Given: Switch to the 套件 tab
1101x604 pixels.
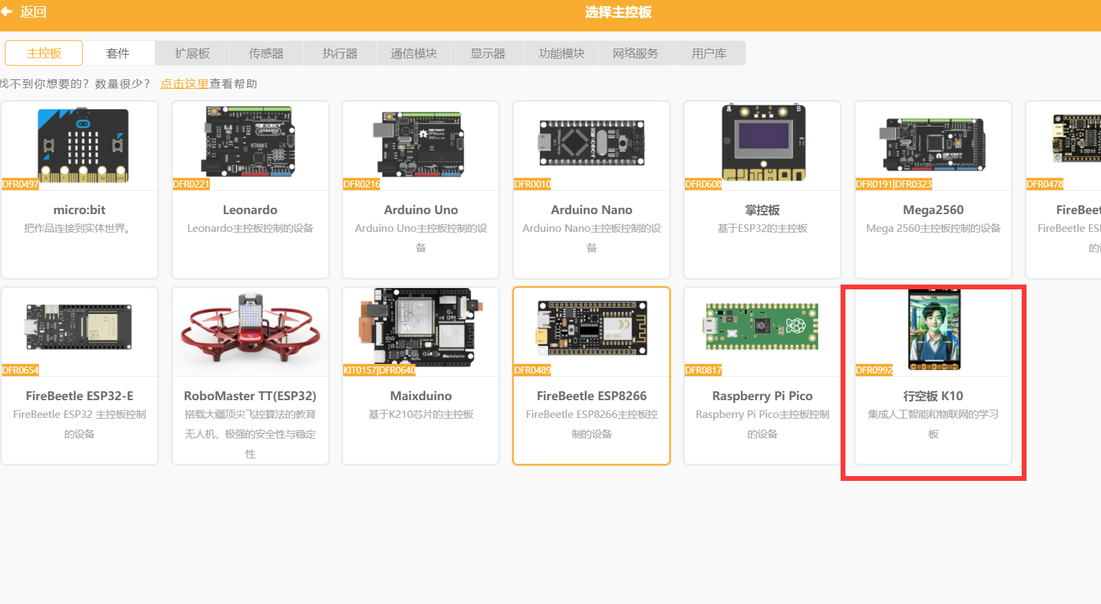Looking at the screenshot, I should pos(118,53).
